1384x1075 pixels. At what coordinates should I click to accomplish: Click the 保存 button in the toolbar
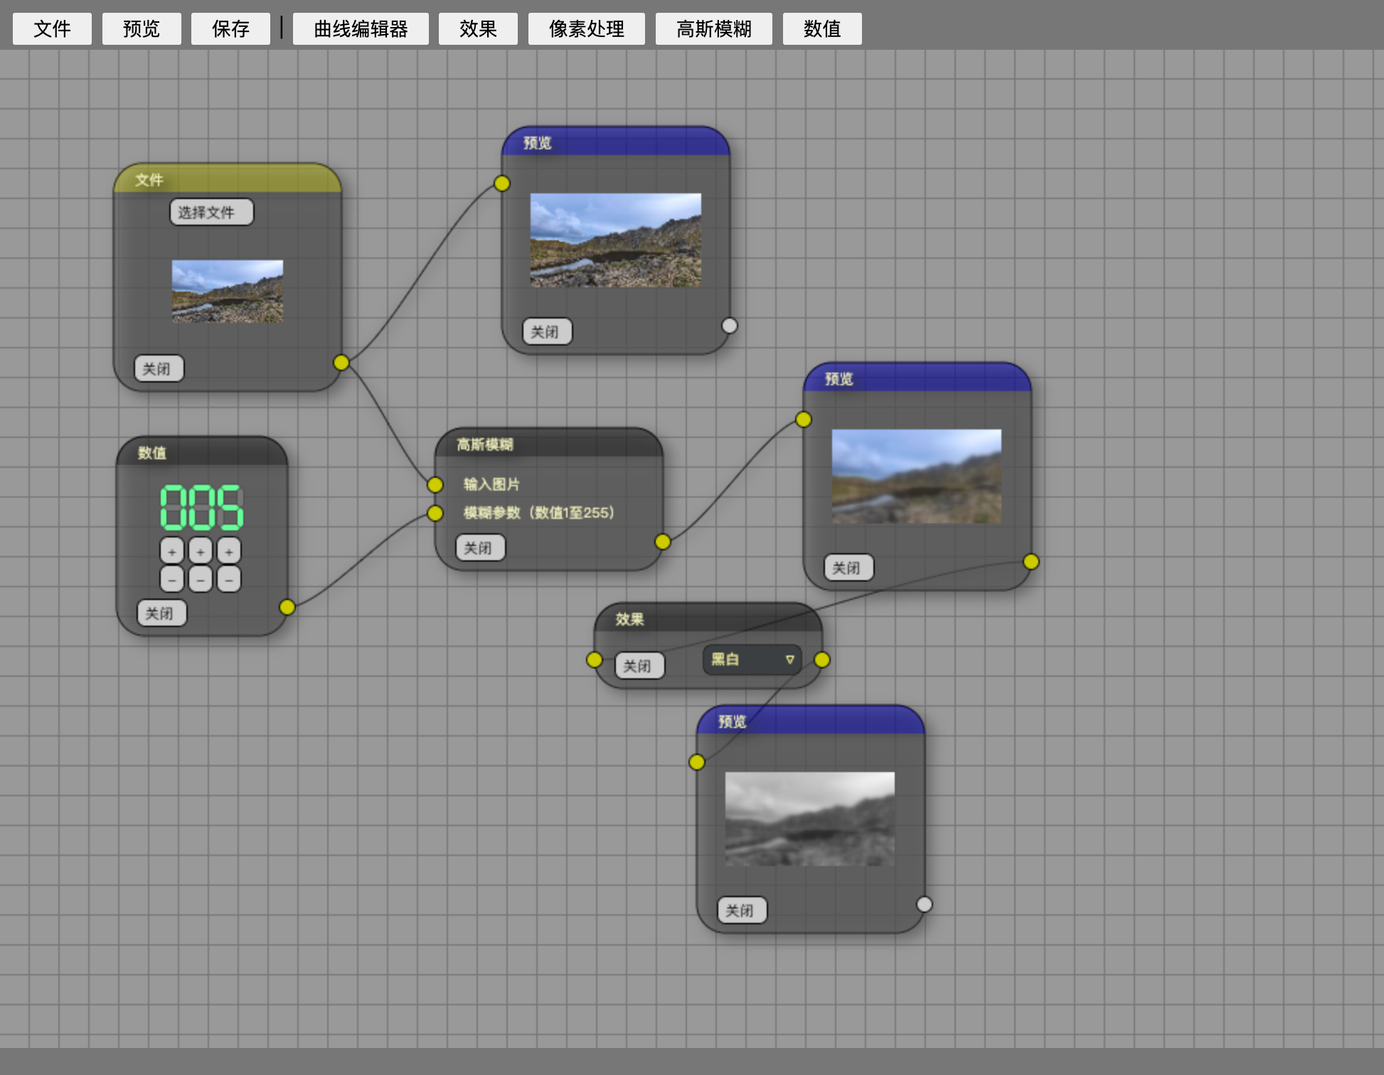click(230, 29)
